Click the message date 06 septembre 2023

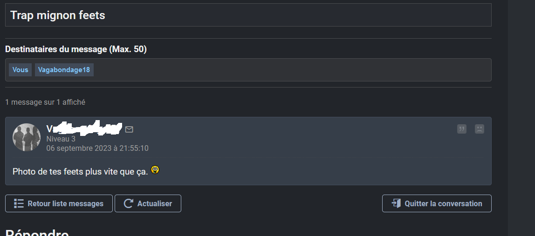(97, 148)
